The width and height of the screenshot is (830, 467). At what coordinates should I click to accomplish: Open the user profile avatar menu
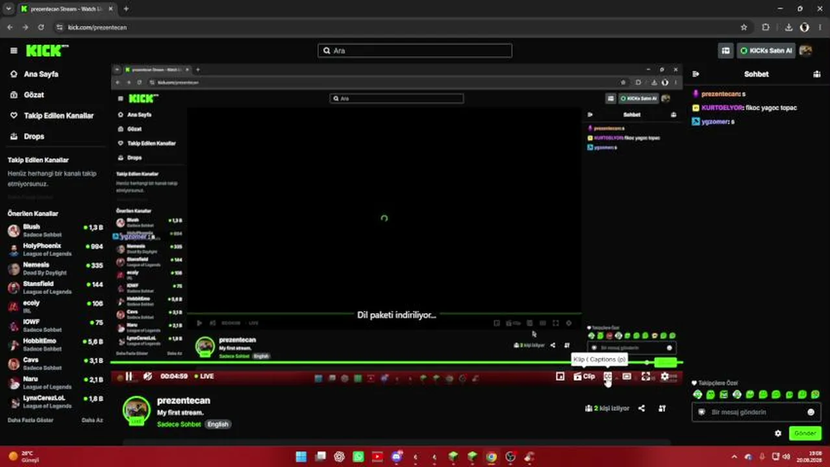[x=806, y=51]
